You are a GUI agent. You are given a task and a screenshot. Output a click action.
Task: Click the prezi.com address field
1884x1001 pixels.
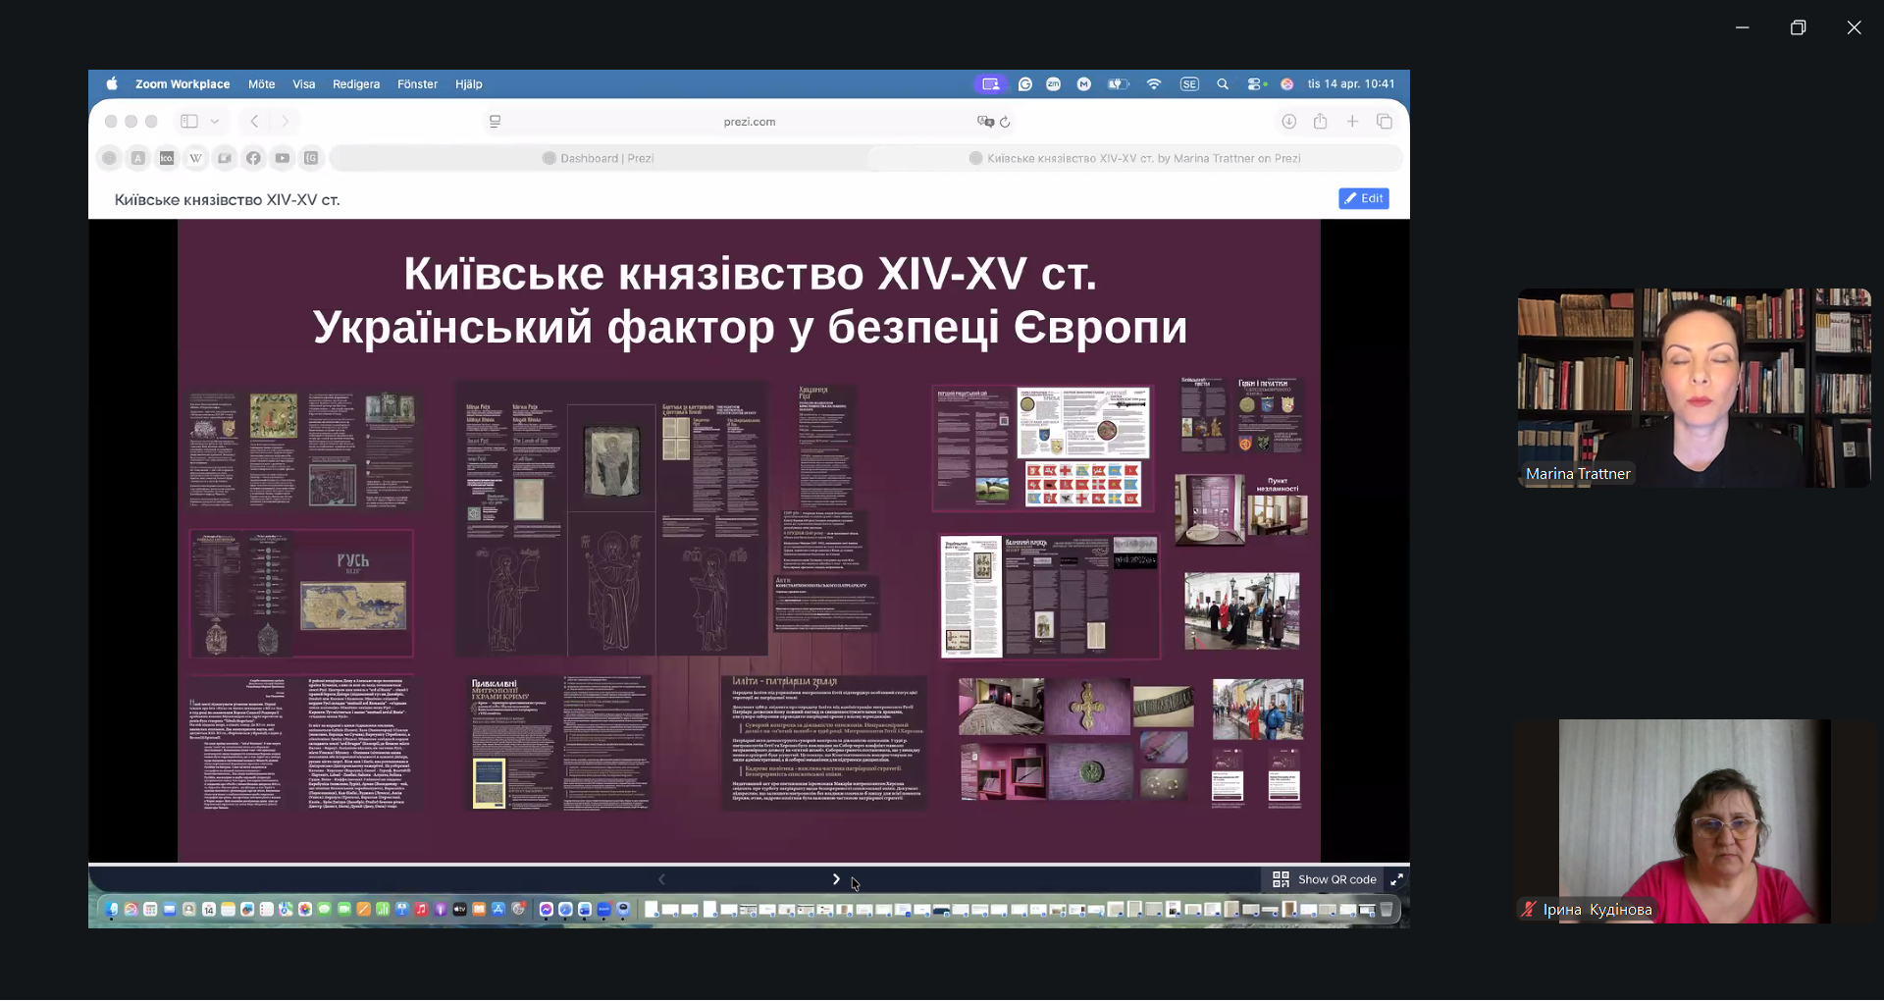click(x=749, y=122)
